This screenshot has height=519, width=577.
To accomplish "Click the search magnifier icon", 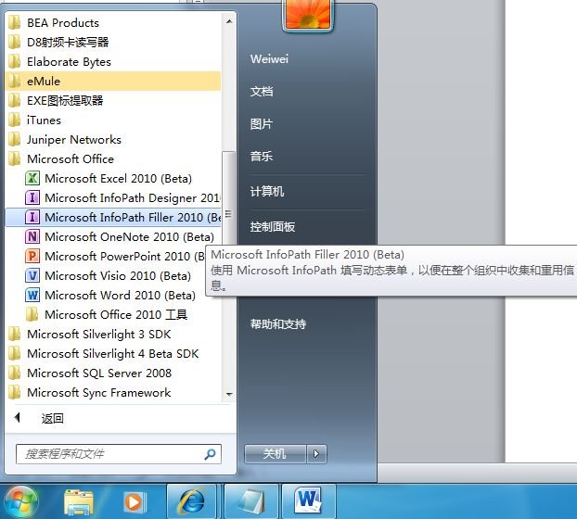I will 210,454.
